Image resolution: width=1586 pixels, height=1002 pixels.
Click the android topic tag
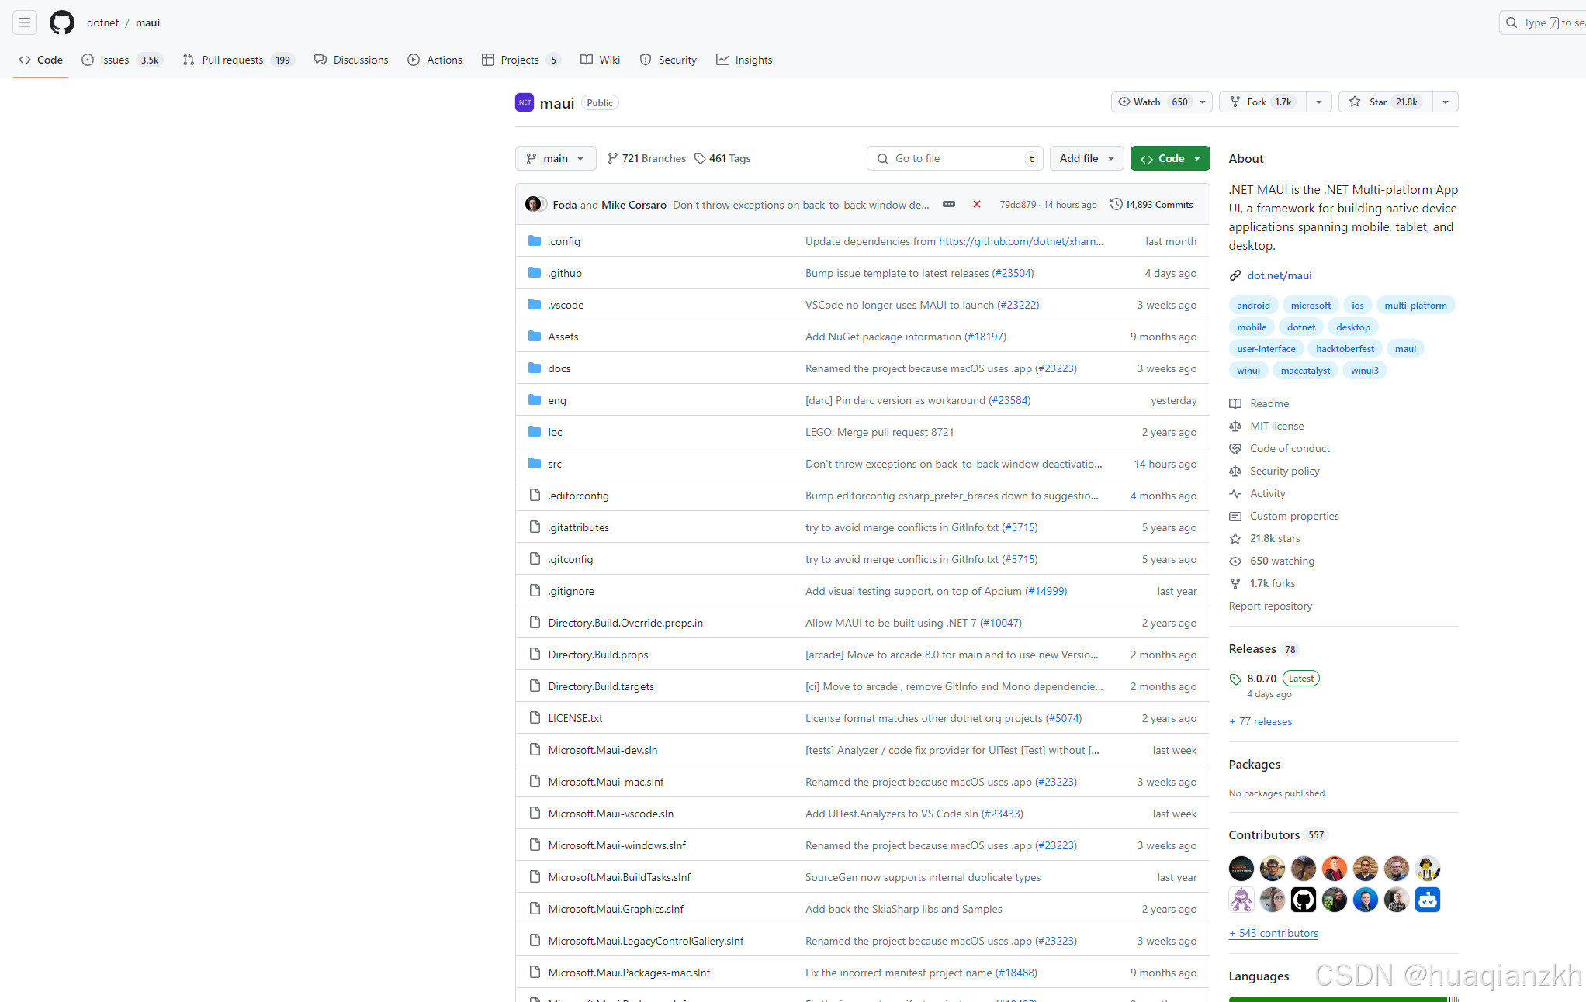pos(1253,306)
